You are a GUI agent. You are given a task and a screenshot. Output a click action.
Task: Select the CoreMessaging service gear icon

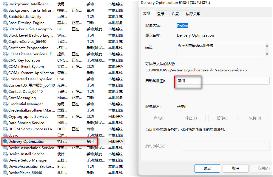(5, 98)
